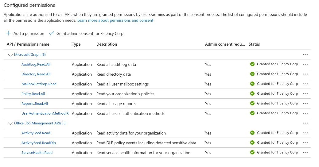319x167 pixels.
Task: Click the Application type in Policy.Read.All row
Action: 82,94
